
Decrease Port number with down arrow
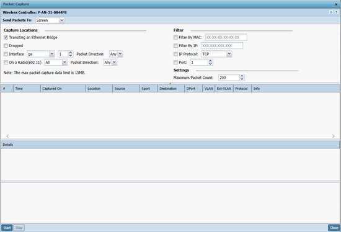(210, 64)
